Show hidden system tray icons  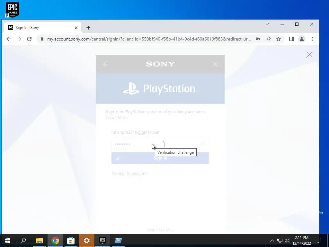272,241
